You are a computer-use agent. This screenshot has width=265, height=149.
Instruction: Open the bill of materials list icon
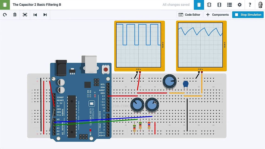tap(229, 5)
